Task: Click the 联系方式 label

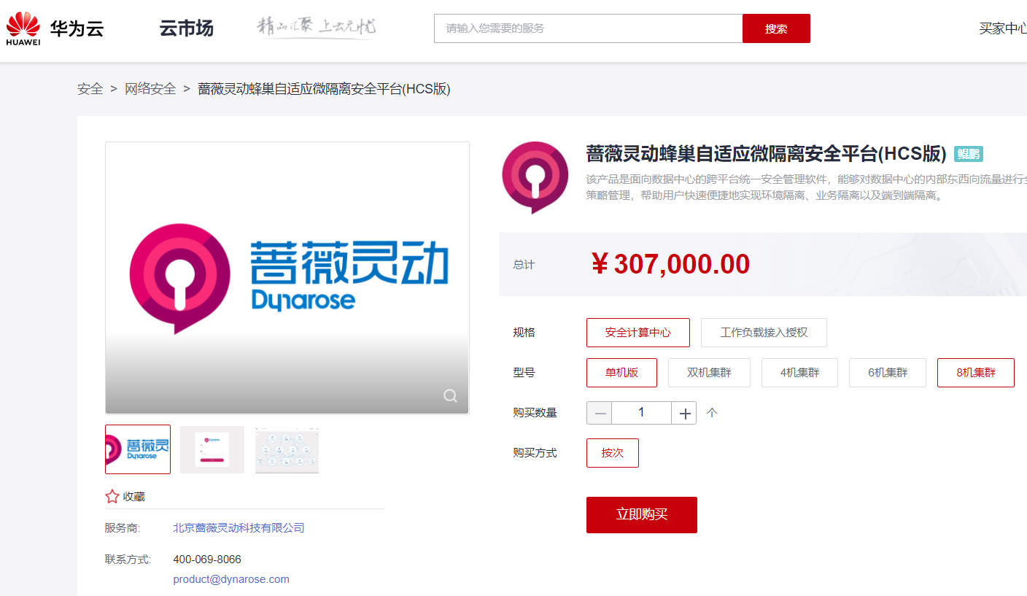Action: (x=128, y=560)
